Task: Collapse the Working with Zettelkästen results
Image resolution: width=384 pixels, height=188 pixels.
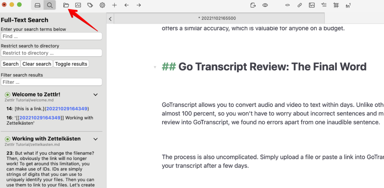Action: point(96,139)
